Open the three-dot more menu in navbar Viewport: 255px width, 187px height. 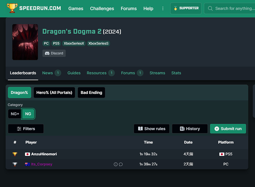pyautogui.click(x=163, y=8)
